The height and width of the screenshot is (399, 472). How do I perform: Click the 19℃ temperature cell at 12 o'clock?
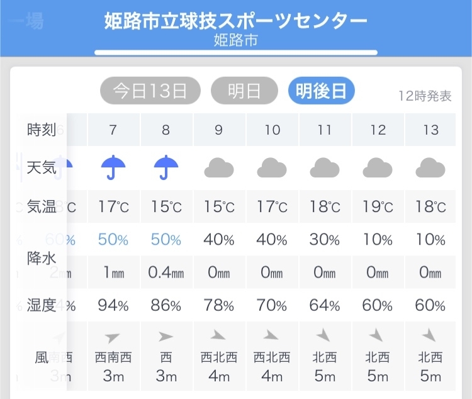(x=378, y=206)
